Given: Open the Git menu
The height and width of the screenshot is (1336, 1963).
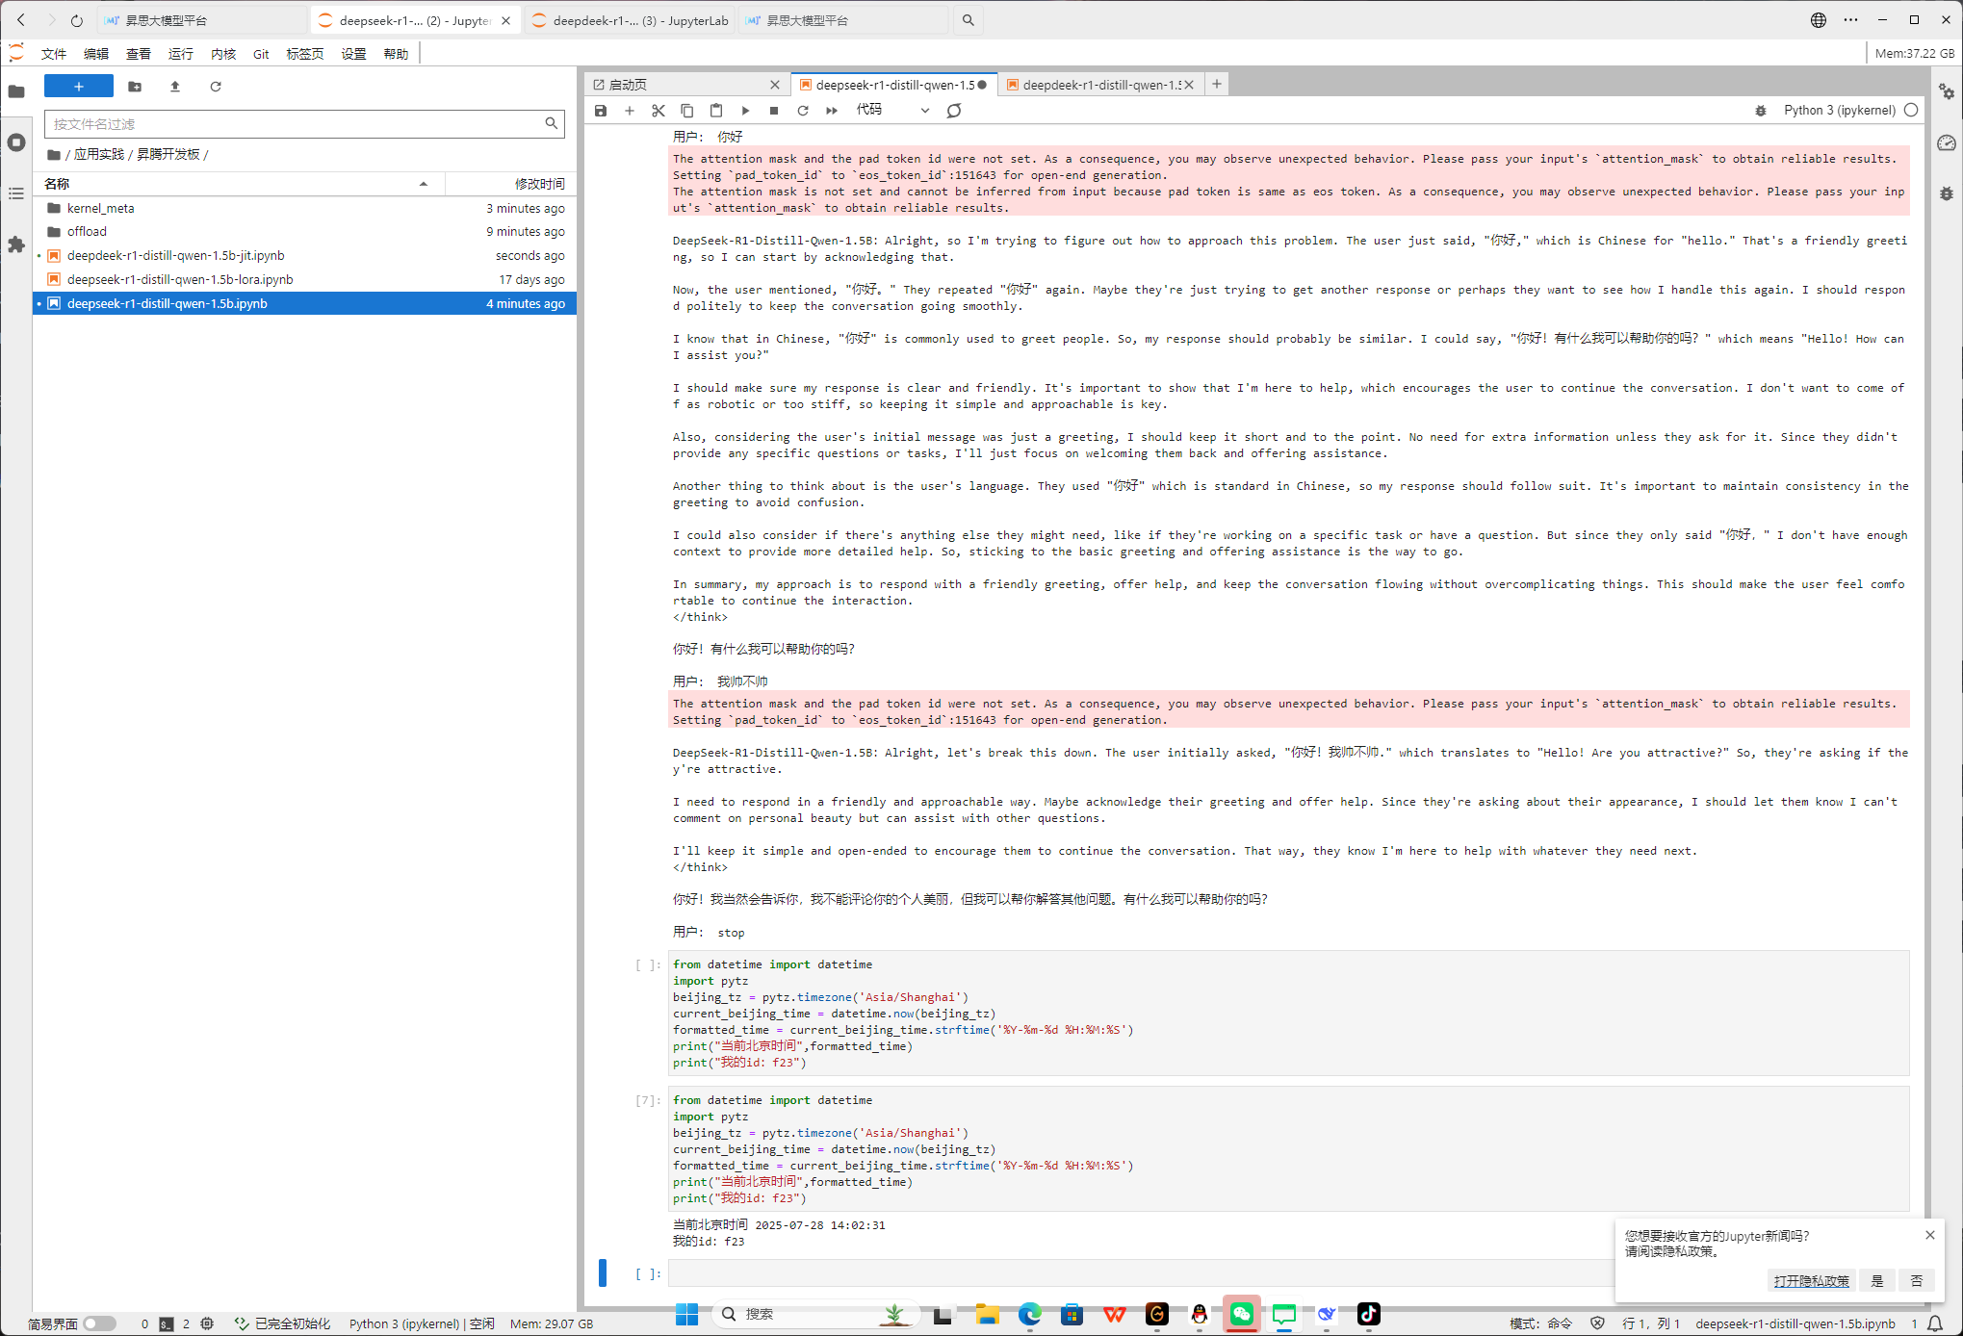Looking at the screenshot, I should point(261,54).
